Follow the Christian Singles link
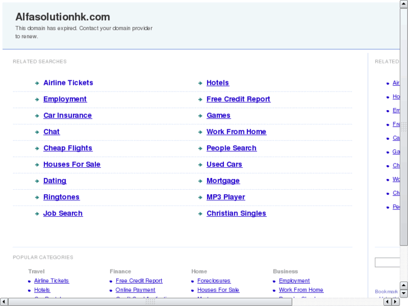408x306 pixels. coord(236,214)
